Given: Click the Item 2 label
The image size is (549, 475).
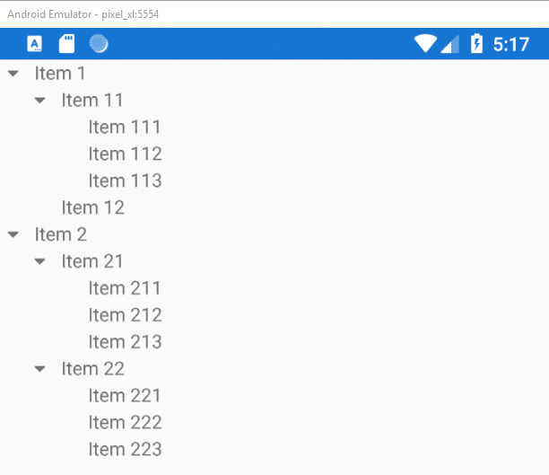Looking at the screenshot, I should [61, 234].
